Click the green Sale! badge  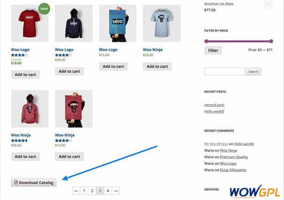coord(44,9)
